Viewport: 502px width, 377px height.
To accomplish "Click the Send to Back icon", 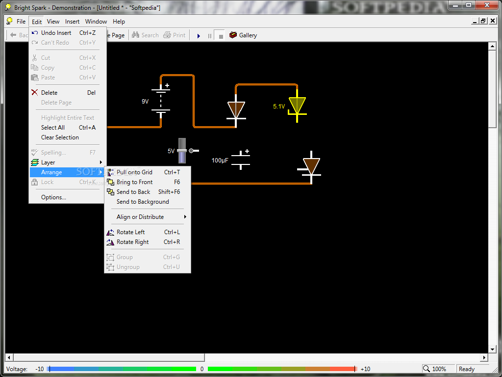I will 110,192.
